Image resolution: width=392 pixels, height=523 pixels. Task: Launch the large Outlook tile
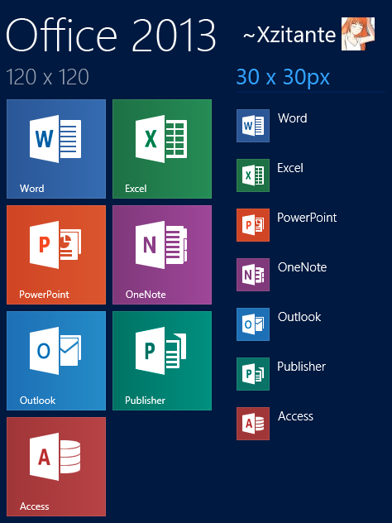pyautogui.click(x=56, y=361)
